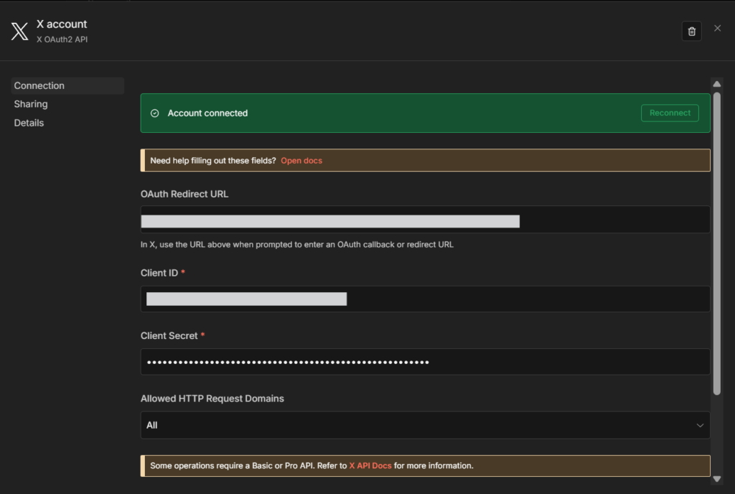This screenshot has height=494, width=735.
Task: Open the Connection tab
Action: (x=39, y=85)
